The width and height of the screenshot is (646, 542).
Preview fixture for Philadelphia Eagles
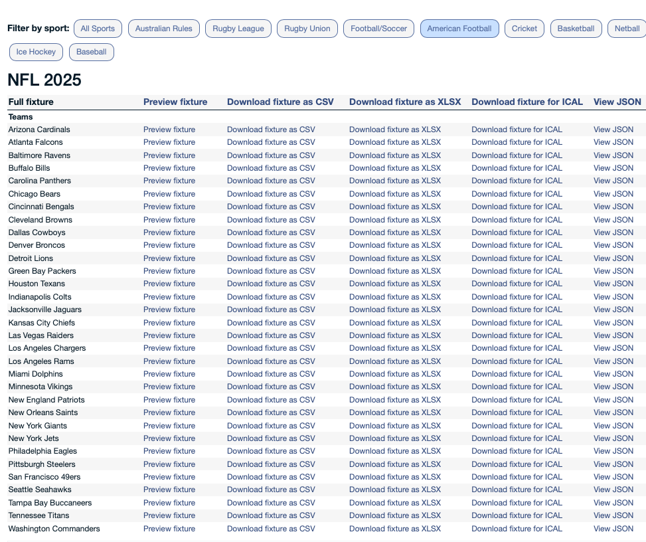tap(169, 451)
